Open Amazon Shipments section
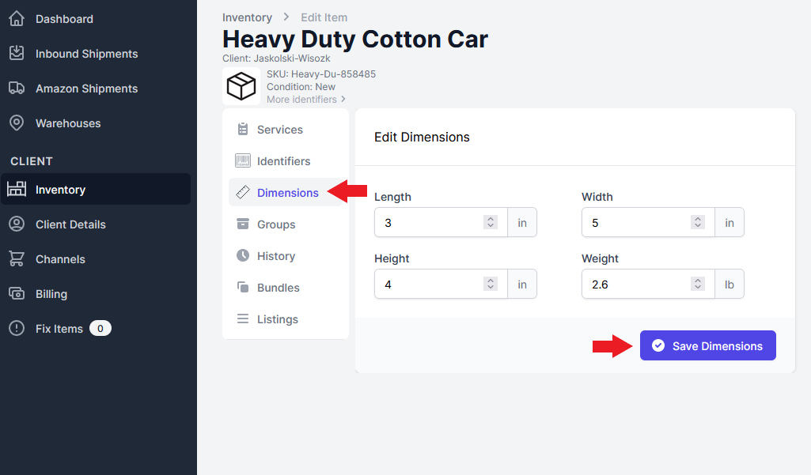 (x=86, y=89)
